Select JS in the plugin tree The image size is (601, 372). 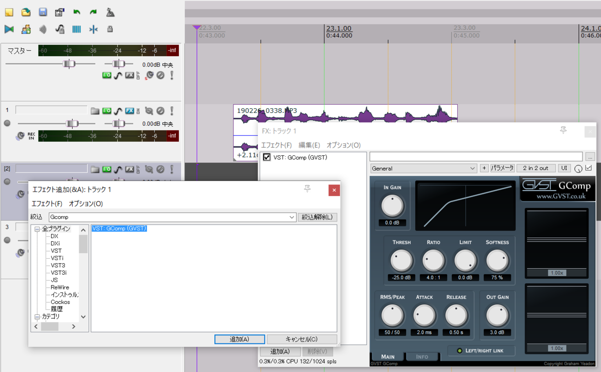click(54, 280)
